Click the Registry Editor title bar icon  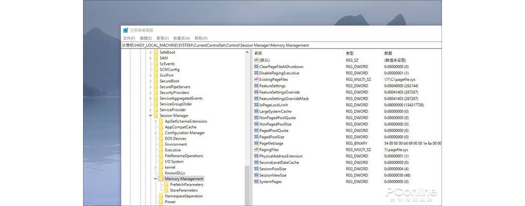[x=126, y=30]
